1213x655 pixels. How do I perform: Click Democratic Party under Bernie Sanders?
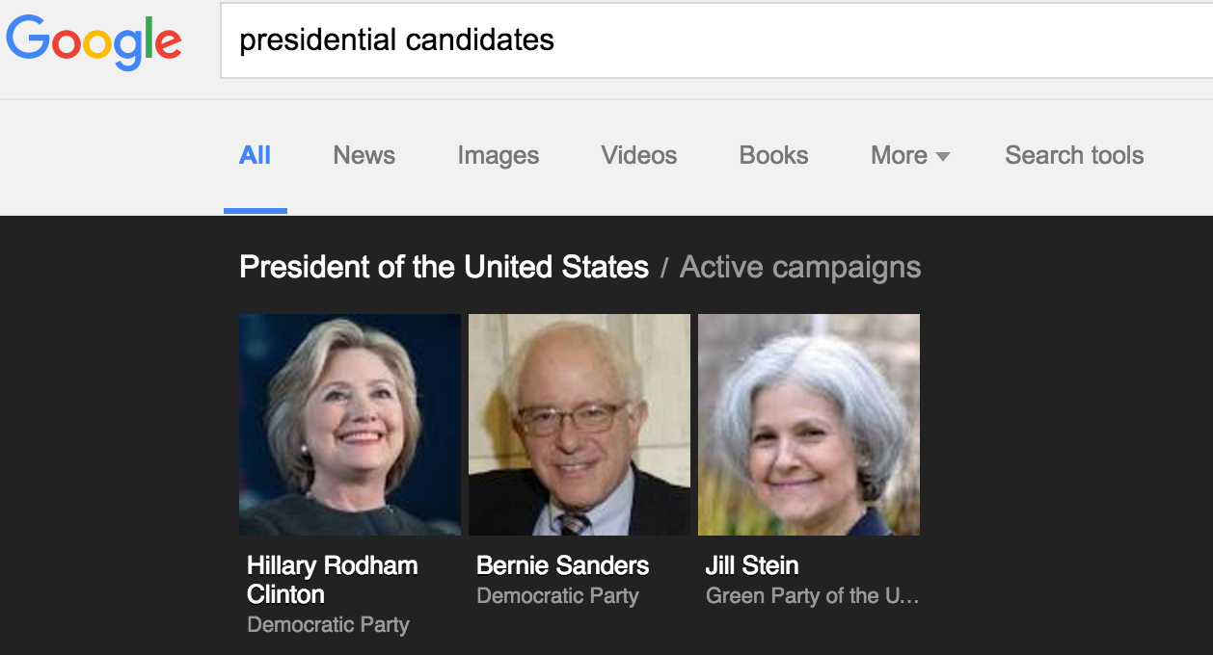[557, 596]
